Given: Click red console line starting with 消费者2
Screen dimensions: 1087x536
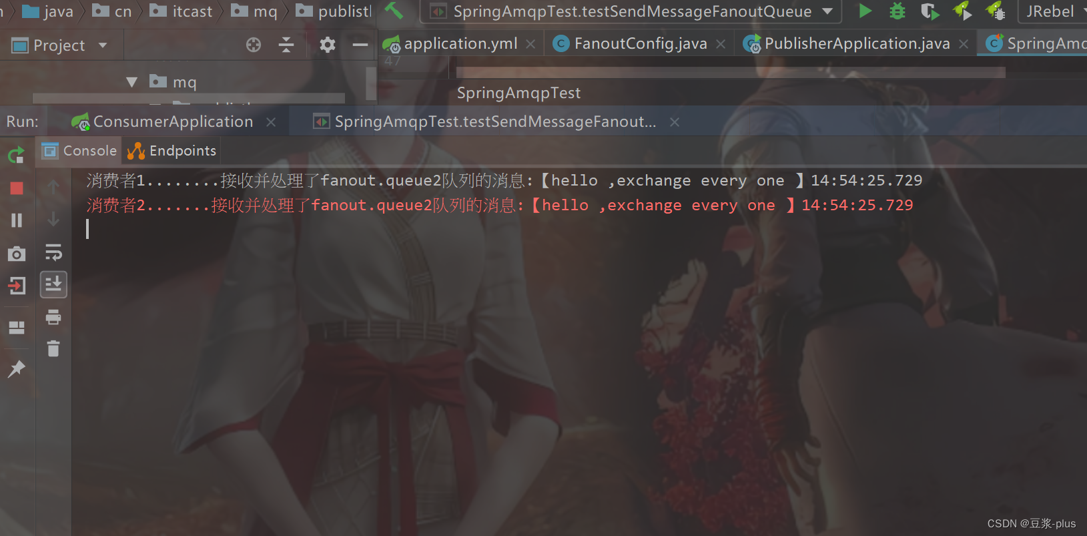Looking at the screenshot, I should (x=500, y=205).
